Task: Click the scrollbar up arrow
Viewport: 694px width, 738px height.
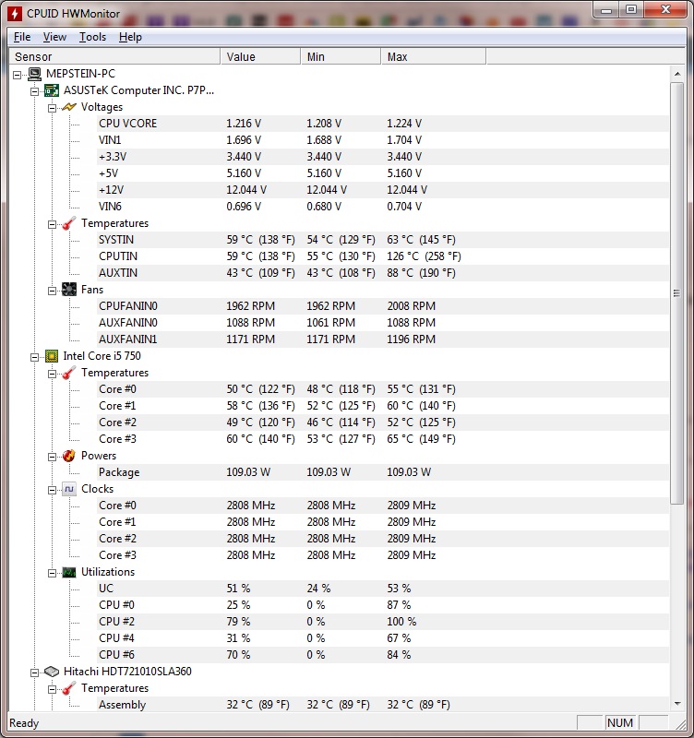Action: pos(677,74)
